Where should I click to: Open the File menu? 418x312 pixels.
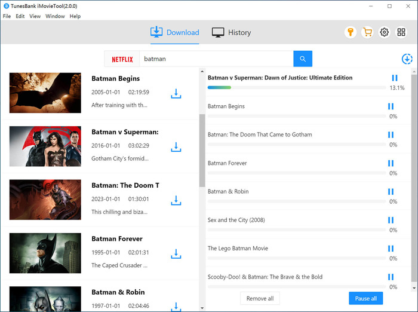[x=7, y=16]
